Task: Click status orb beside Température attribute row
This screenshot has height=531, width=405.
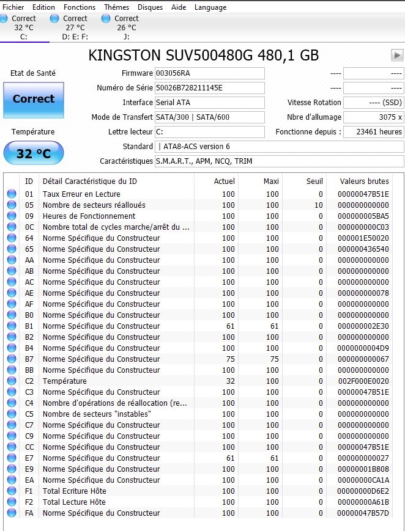Action: click(x=12, y=381)
